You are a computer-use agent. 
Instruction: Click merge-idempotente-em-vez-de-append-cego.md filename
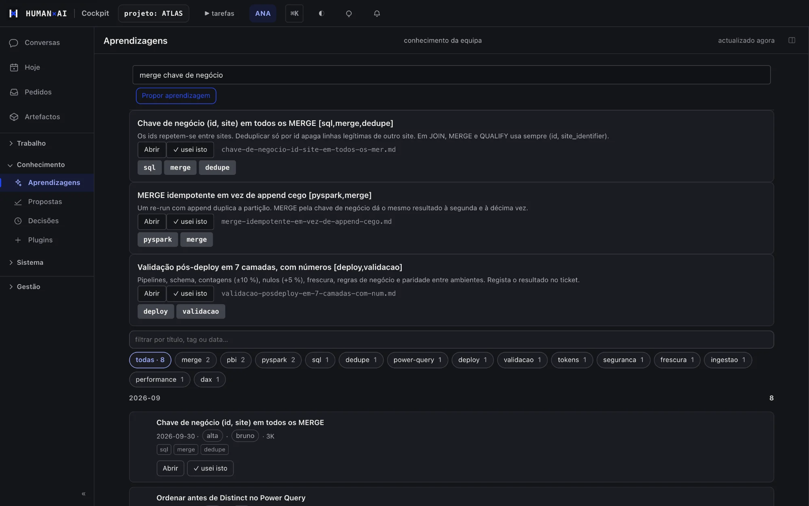tap(307, 221)
